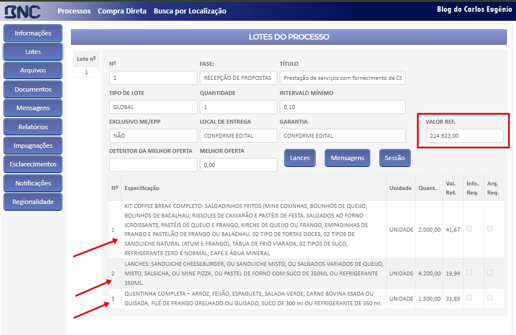The height and width of the screenshot is (335, 516).
Task: Open Busca por Localização
Action: coord(190,11)
